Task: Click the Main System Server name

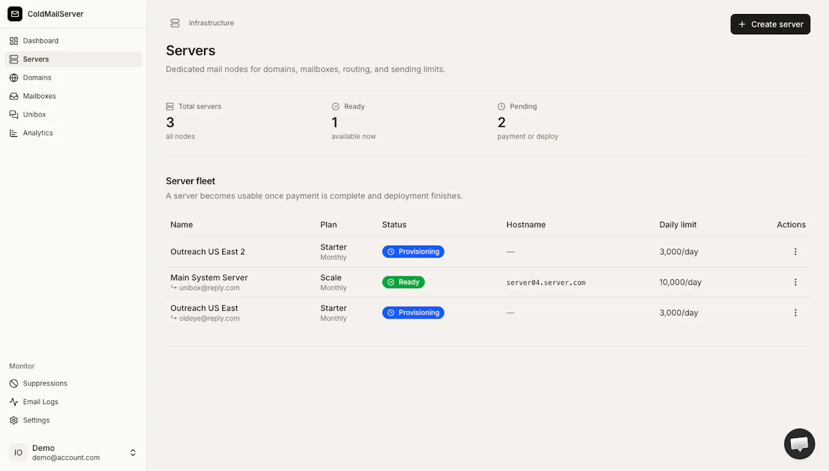Action: [x=209, y=278]
